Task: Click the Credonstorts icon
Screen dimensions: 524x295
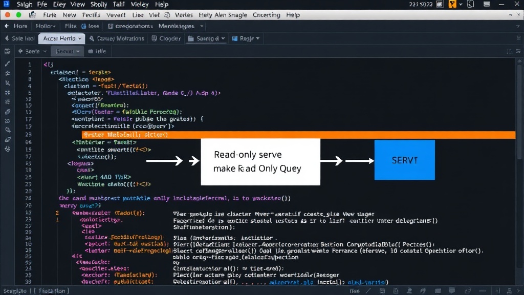Action: [x=111, y=26]
